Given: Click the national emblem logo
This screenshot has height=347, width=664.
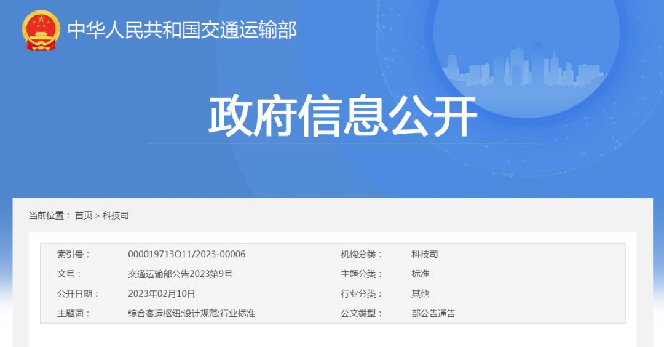Looking at the screenshot, I should tap(41, 31).
